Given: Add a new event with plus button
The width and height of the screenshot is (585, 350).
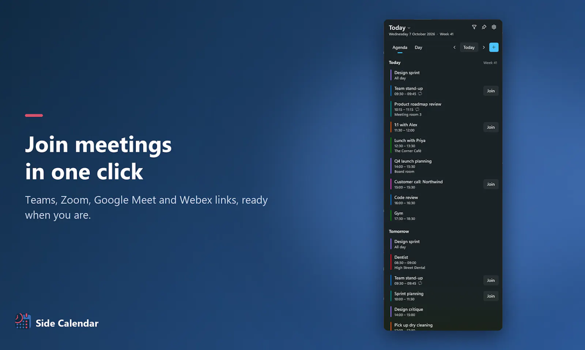Looking at the screenshot, I should coord(494,47).
